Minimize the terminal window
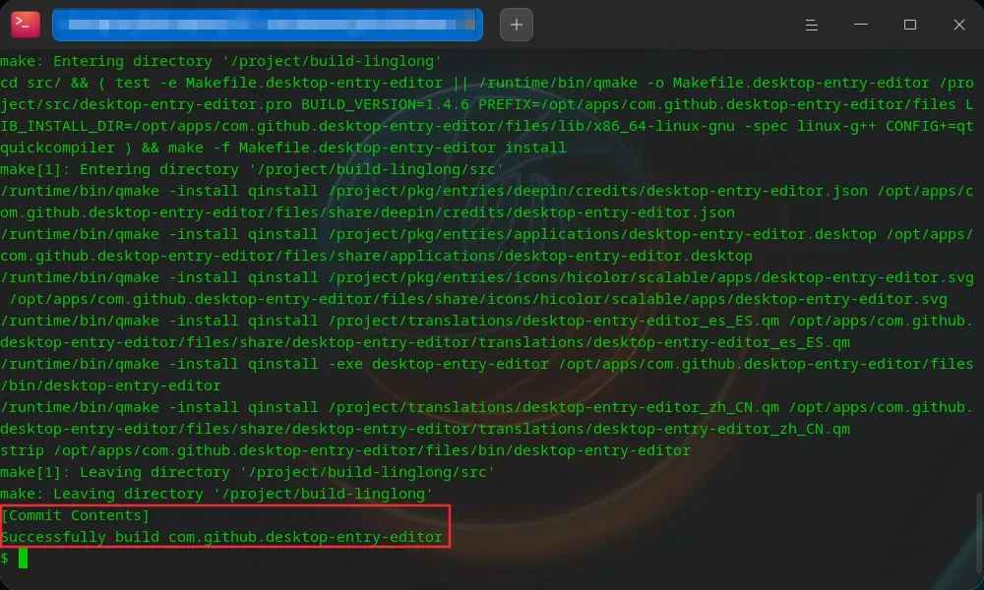Screen dimensions: 984x590 click(860, 25)
